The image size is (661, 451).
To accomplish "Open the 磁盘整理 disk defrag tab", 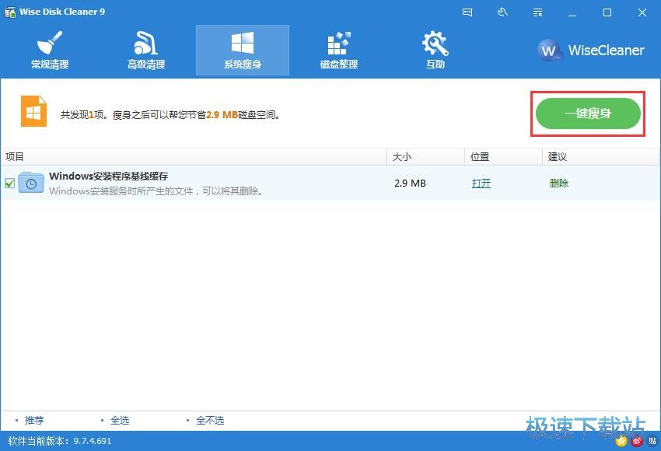I will click(339, 51).
